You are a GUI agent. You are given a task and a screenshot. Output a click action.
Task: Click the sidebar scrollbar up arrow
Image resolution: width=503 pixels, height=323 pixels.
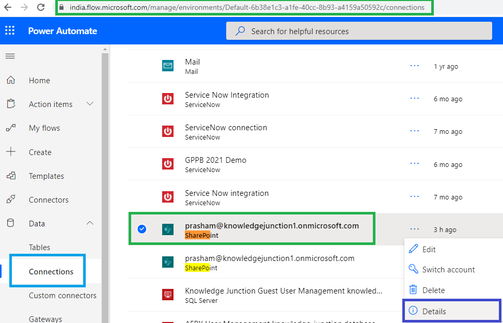pyautogui.click(x=105, y=49)
